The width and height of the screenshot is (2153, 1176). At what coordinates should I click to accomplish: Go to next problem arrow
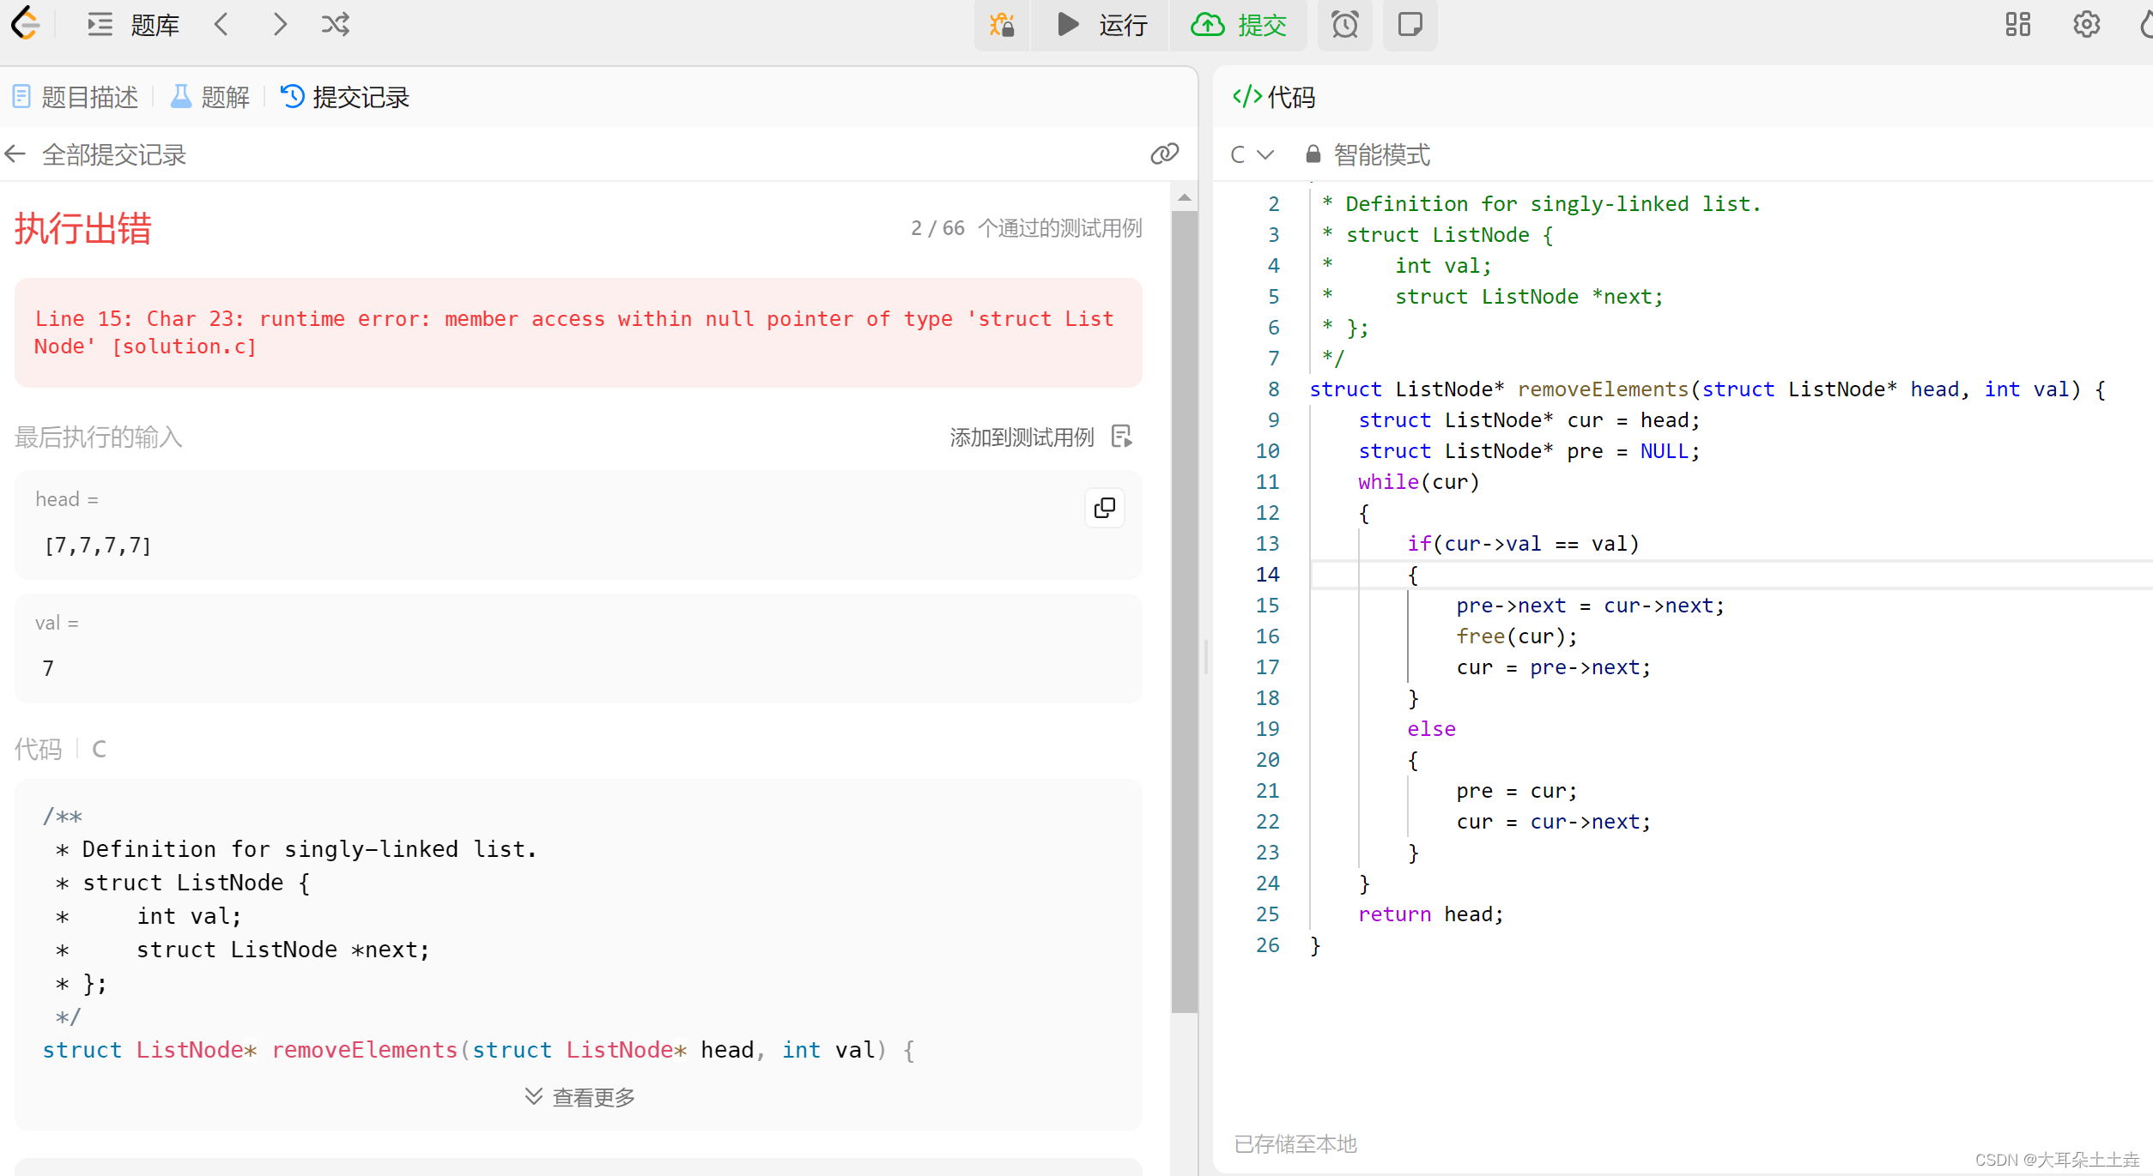click(x=279, y=24)
